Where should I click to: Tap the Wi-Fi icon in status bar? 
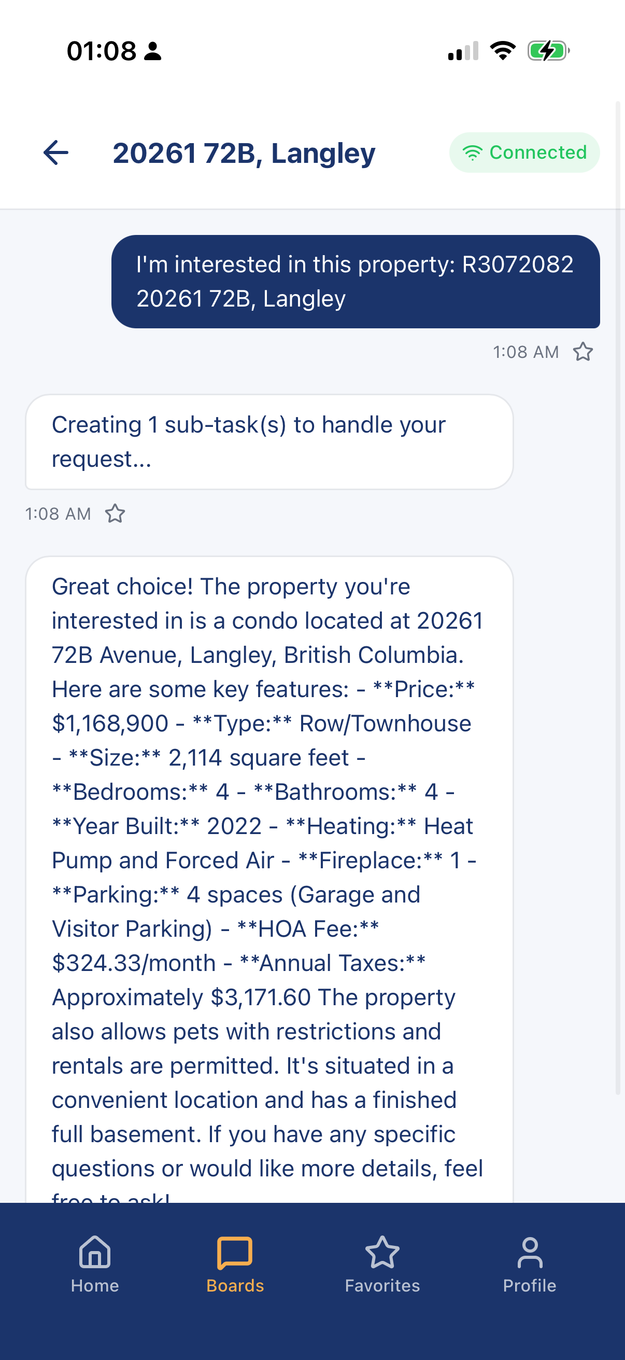[503, 51]
